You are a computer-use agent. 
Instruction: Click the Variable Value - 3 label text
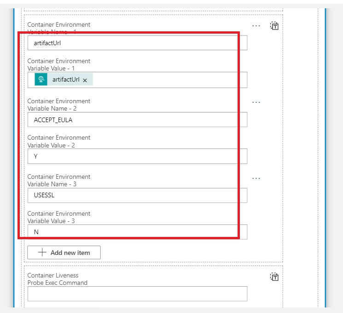pyautogui.click(x=51, y=221)
